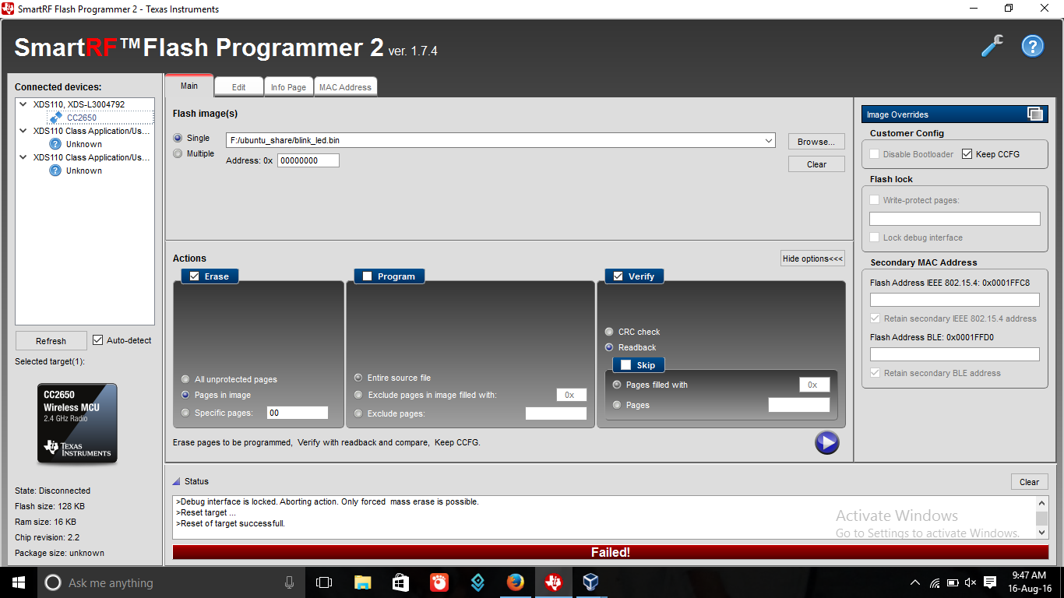Open the flash image path dropdown
This screenshot has height=598, width=1064.
769,140
